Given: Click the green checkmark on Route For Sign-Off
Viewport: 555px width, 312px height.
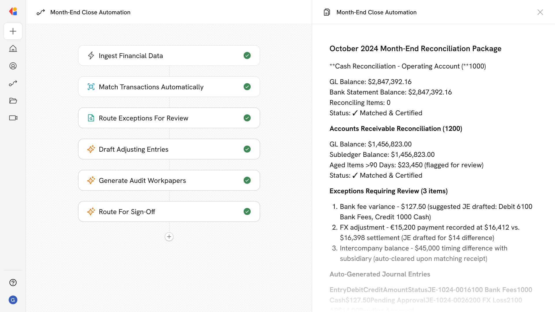Looking at the screenshot, I should coord(247,211).
